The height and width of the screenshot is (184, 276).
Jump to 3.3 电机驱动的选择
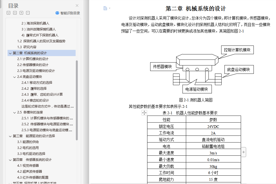pyautogui.click(x=31, y=154)
